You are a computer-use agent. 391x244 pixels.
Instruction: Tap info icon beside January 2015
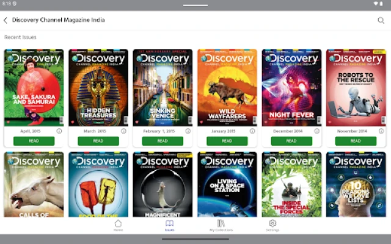pos(252,131)
